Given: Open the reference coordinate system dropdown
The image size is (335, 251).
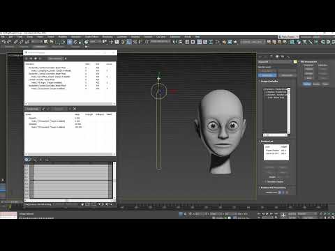Looking at the screenshot, I should pyautogui.click(x=96, y=42).
